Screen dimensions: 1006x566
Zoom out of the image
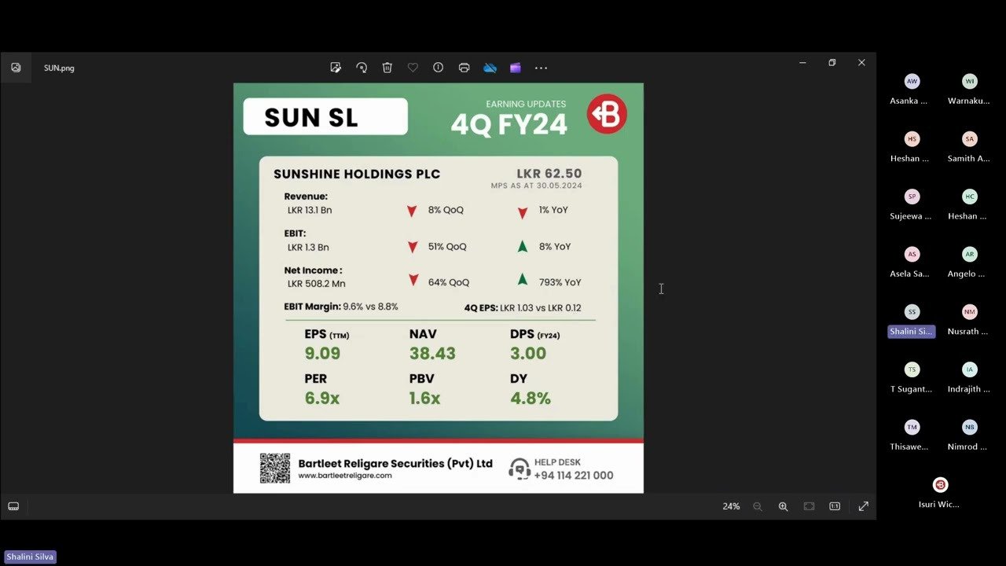[x=757, y=506]
